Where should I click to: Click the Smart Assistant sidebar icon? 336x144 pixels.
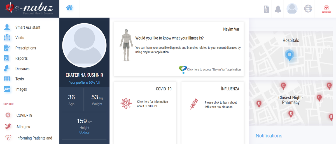7,27
